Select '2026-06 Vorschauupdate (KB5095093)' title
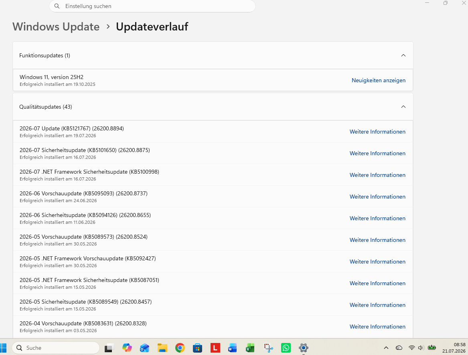 pyautogui.click(x=83, y=193)
